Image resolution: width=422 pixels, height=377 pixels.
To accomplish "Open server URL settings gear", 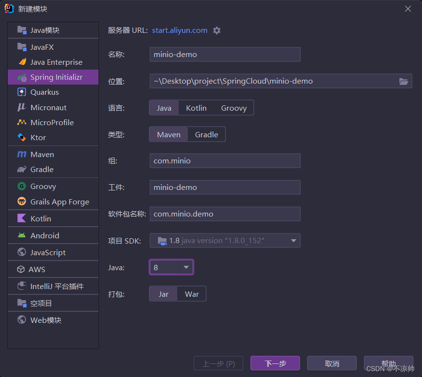I will point(217,30).
